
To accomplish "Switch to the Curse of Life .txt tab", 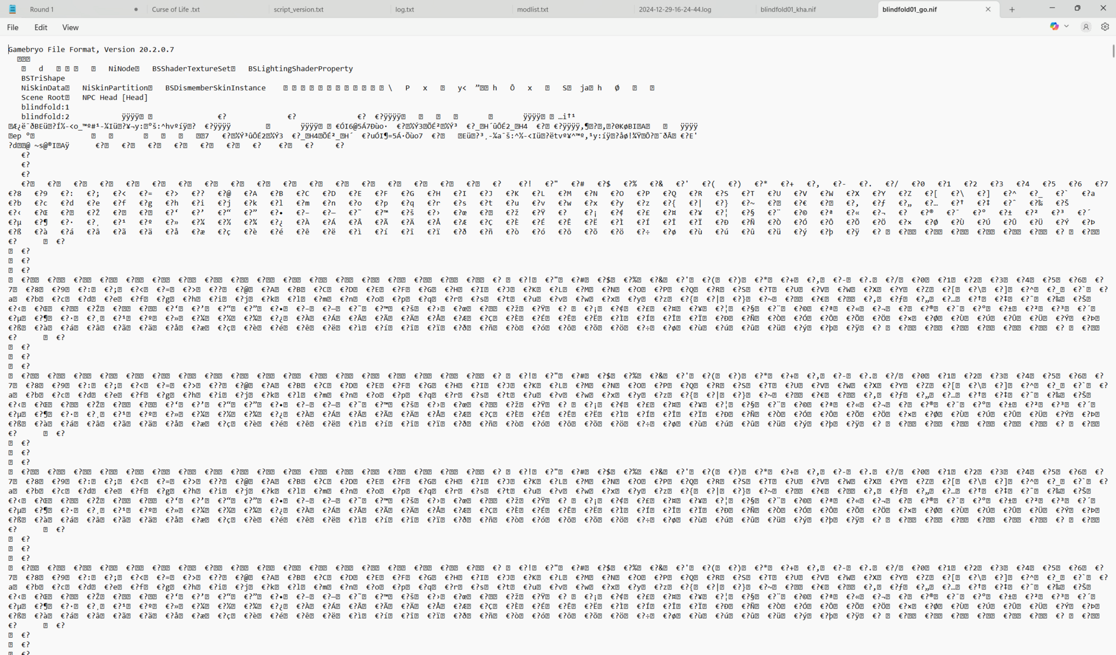I will click(x=206, y=9).
